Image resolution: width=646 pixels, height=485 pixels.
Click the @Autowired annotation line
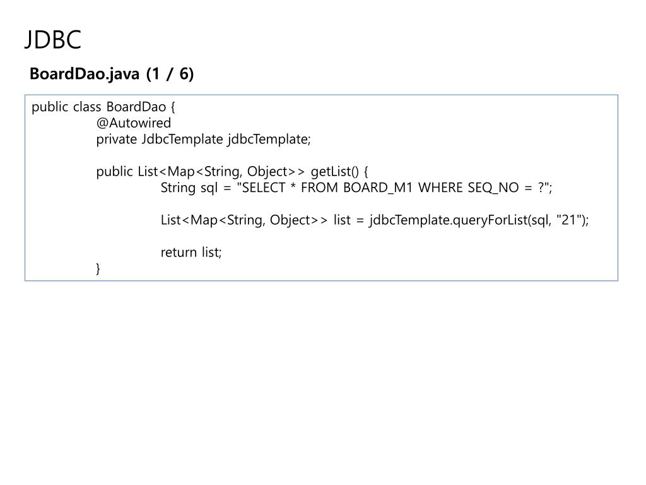(134, 123)
